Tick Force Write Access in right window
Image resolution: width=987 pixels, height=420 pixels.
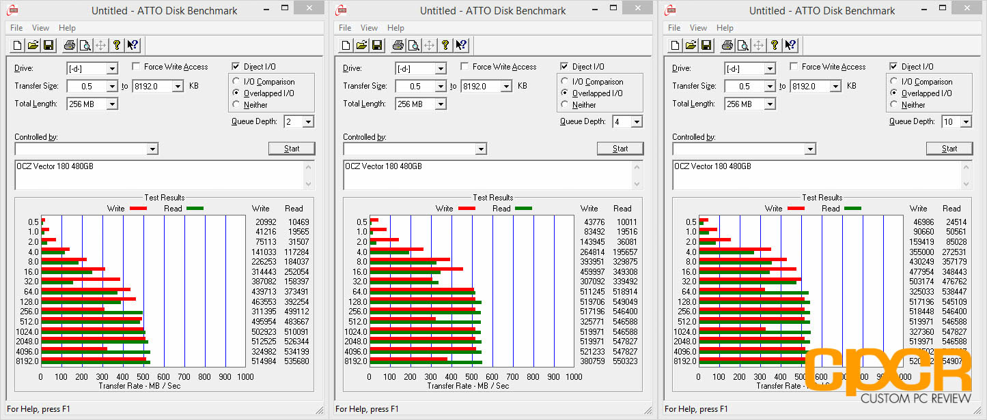click(794, 67)
